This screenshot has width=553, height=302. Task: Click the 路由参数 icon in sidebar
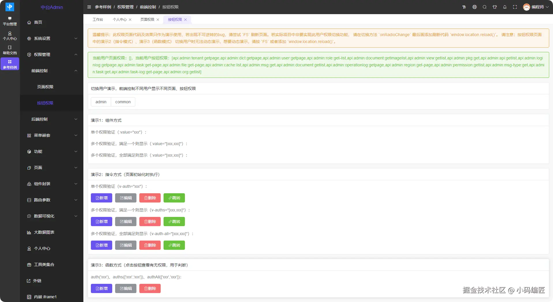click(29, 200)
